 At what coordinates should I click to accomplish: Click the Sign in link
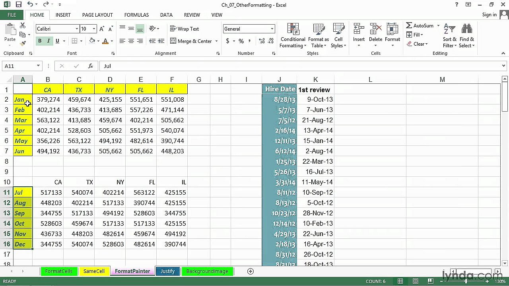pos(489,15)
